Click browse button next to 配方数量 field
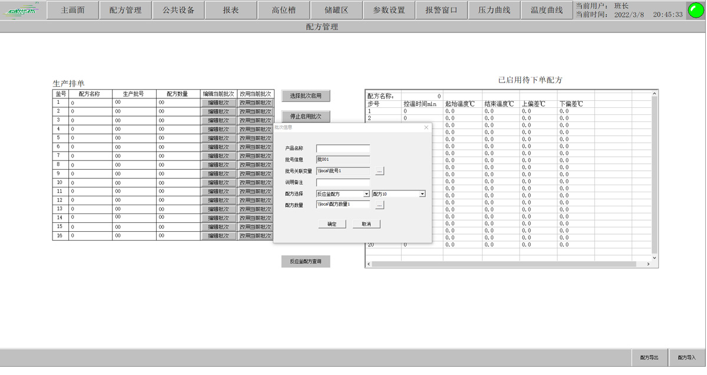This screenshot has height=375, width=707. (x=379, y=205)
